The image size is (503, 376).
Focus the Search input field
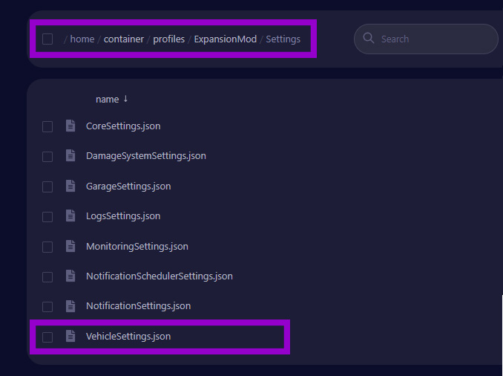coord(434,39)
